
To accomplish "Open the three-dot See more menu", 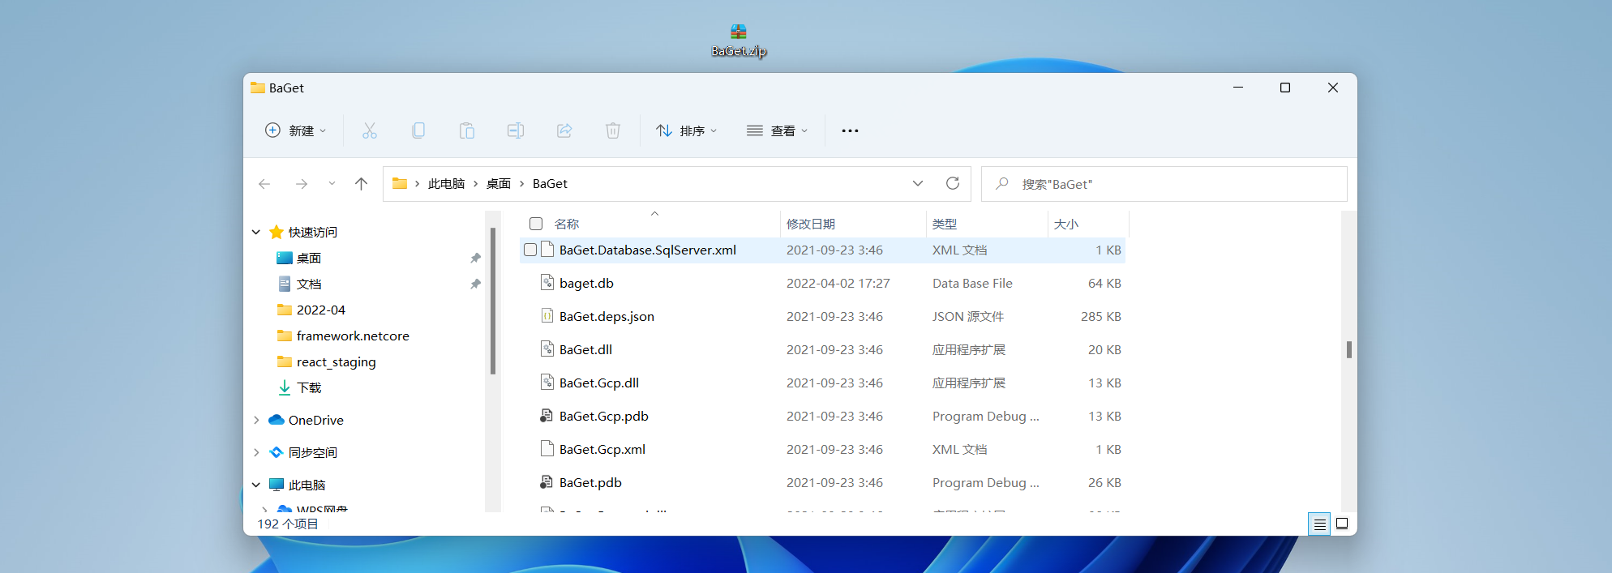I will click(850, 130).
